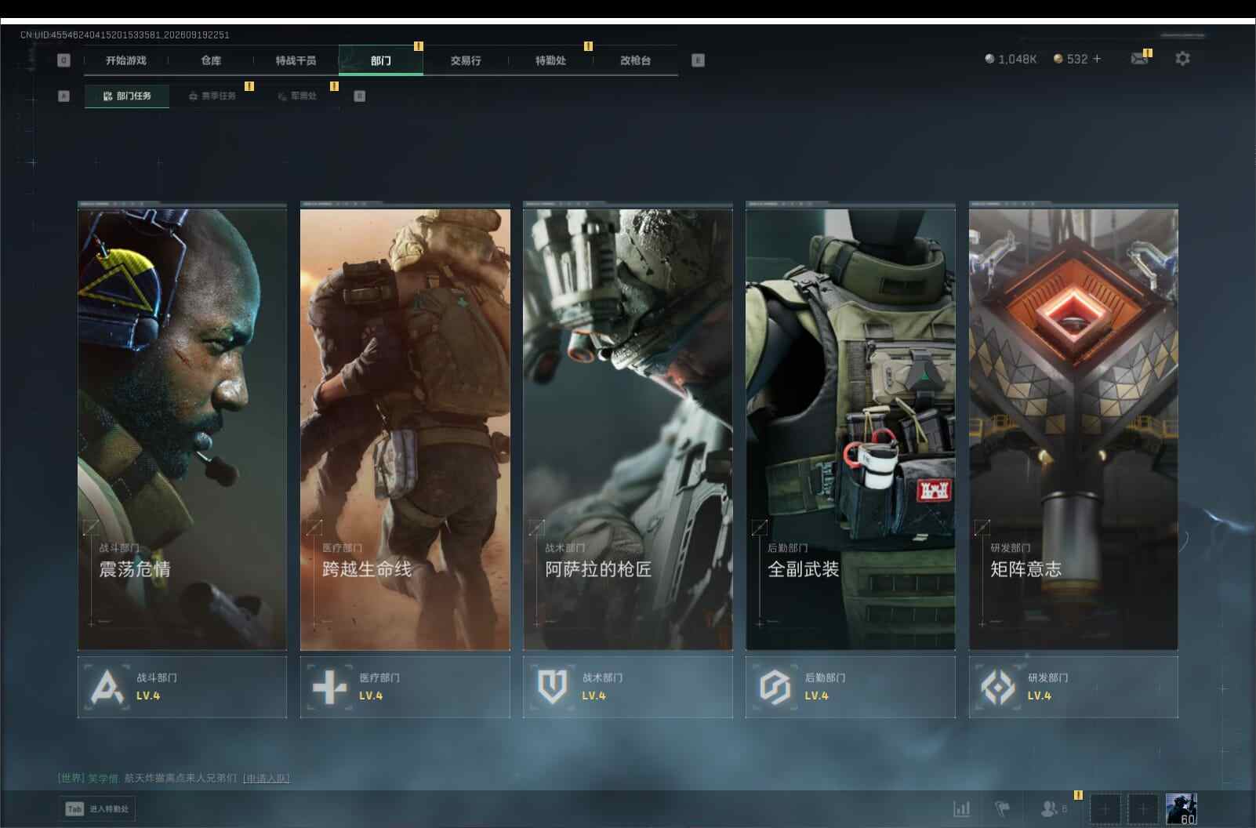Viewport: 1256px width, 828px height.
Task: Click the Q key hint left of tabs
Action: pyautogui.click(x=64, y=60)
